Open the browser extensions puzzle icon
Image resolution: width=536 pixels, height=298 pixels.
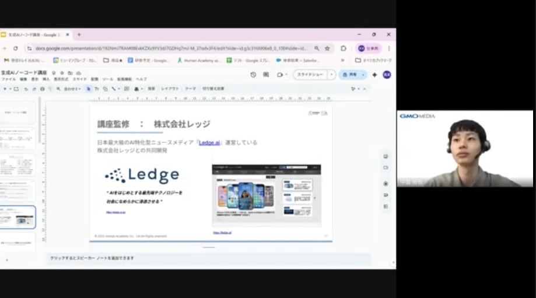click(344, 48)
